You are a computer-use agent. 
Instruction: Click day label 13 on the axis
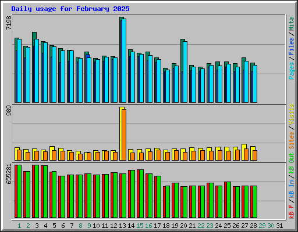click(x=122, y=226)
